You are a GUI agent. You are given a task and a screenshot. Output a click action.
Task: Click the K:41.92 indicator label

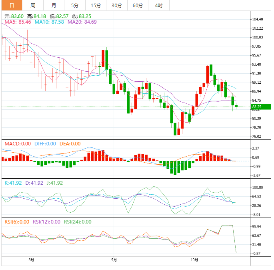tap(13, 183)
